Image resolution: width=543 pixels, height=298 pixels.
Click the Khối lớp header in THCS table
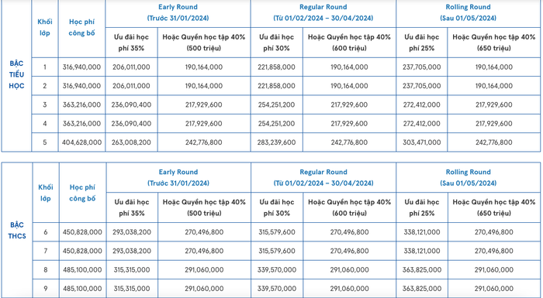coord(45,193)
